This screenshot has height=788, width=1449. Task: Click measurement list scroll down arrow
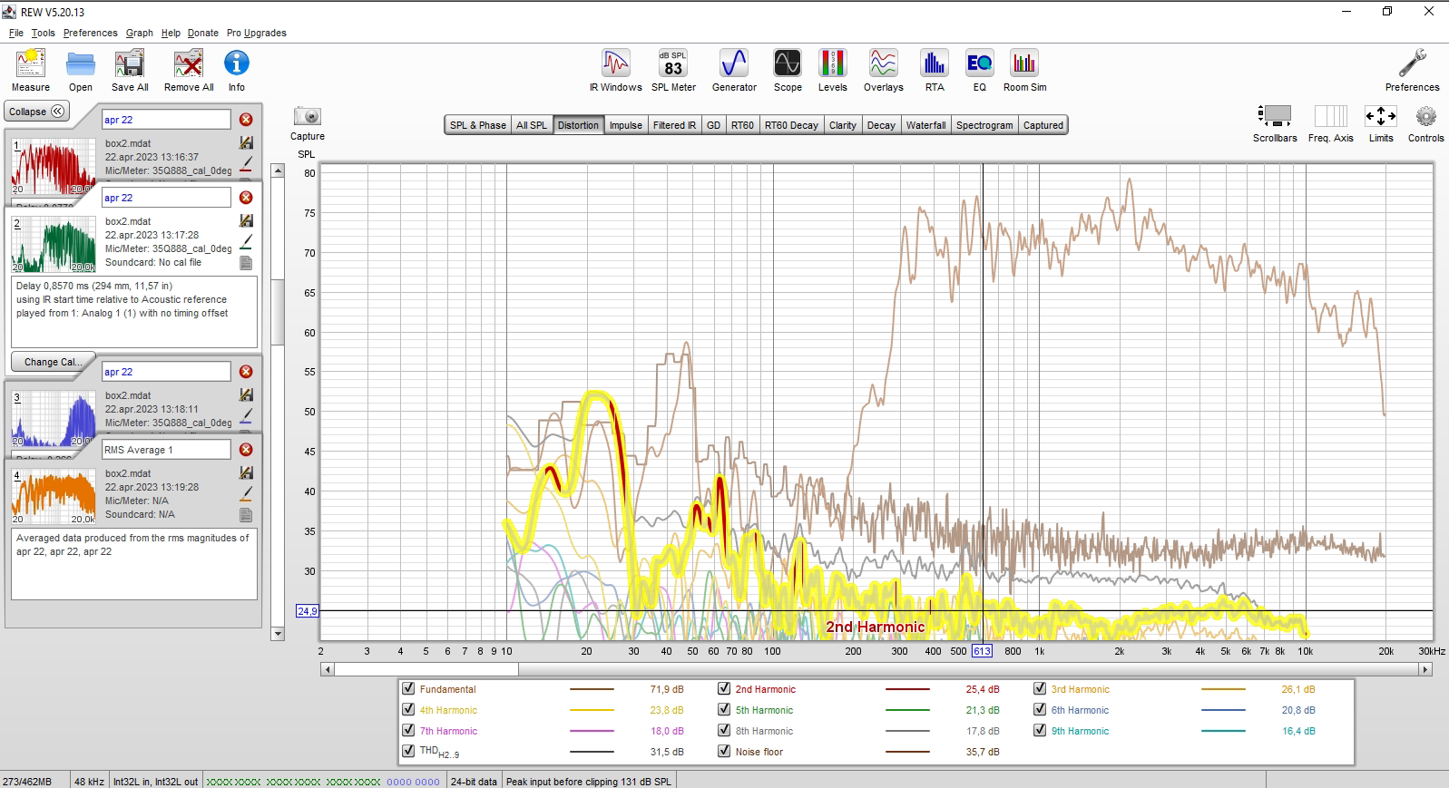[278, 634]
